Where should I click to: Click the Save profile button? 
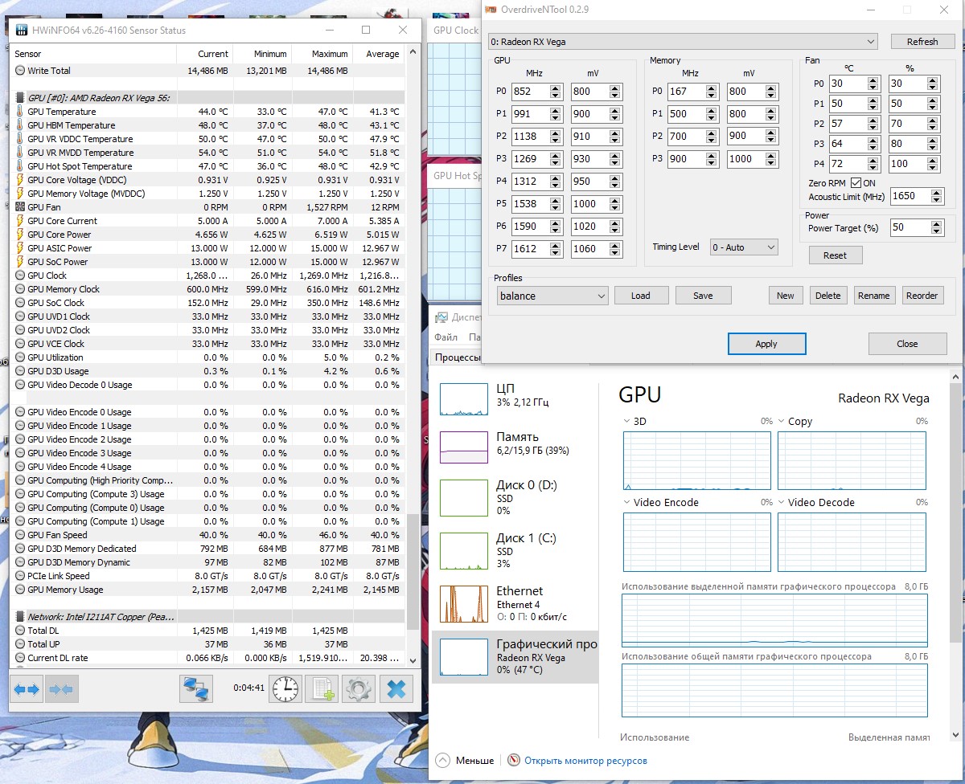(x=703, y=296)
